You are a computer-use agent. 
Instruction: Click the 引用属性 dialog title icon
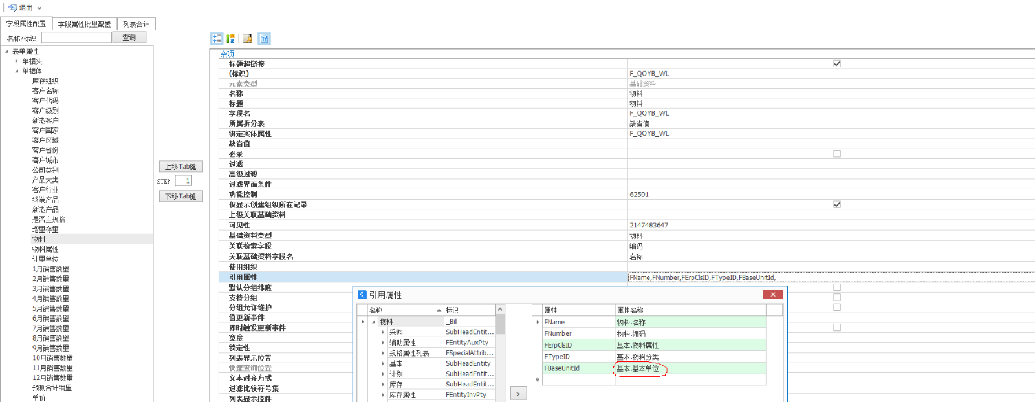[x=362, y=295]
